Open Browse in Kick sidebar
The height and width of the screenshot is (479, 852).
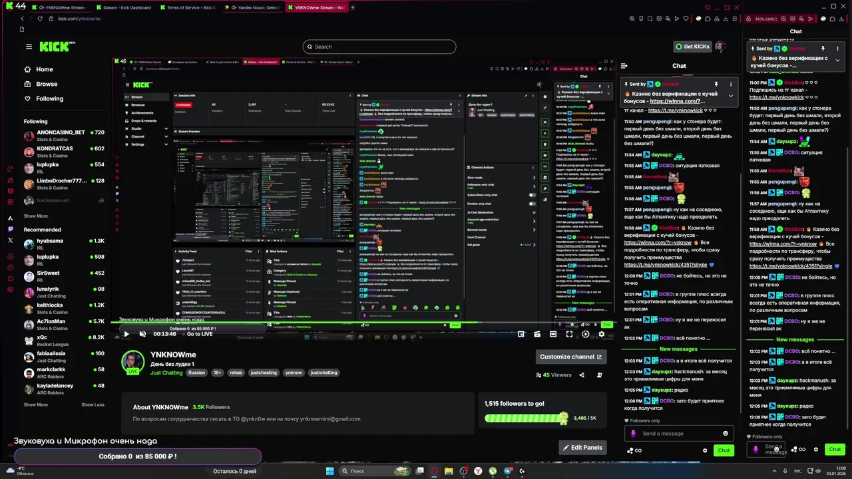pos(47,84)
